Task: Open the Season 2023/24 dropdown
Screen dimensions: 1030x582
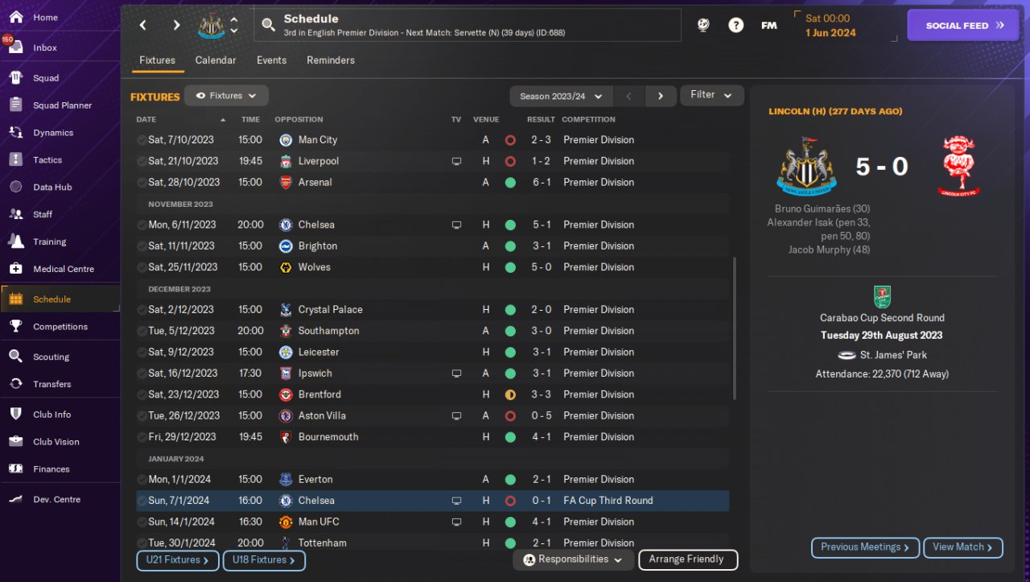Action: 561,96
